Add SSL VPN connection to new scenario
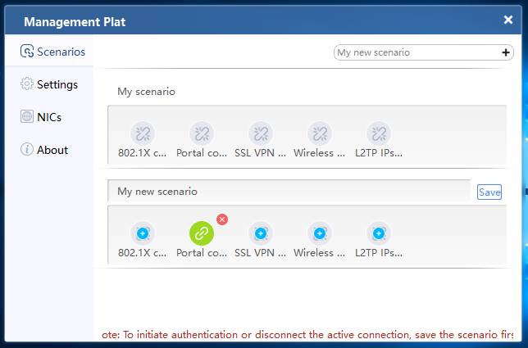This screenshot has width=528, height=348. pos(261,233)
